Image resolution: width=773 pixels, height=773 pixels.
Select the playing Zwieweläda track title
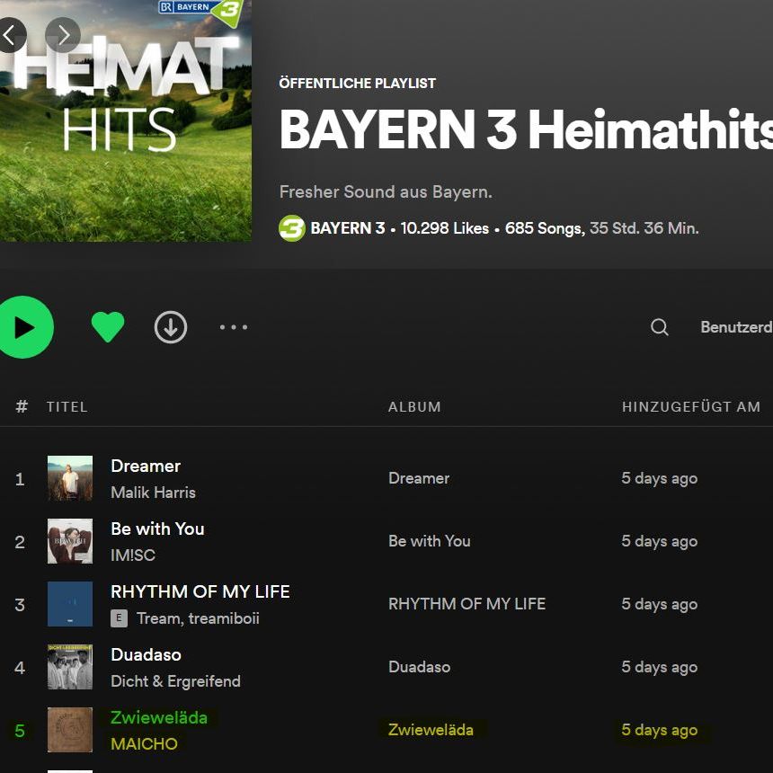pos(159,717)
